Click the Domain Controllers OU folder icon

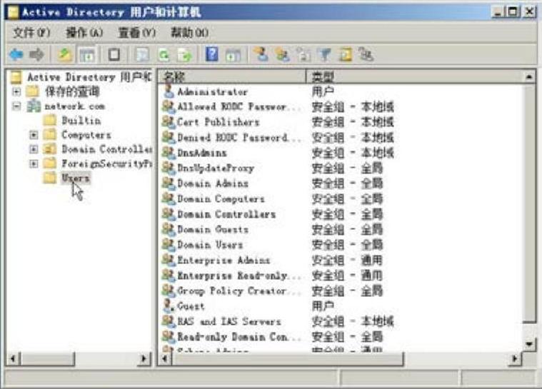coord(49,149)
